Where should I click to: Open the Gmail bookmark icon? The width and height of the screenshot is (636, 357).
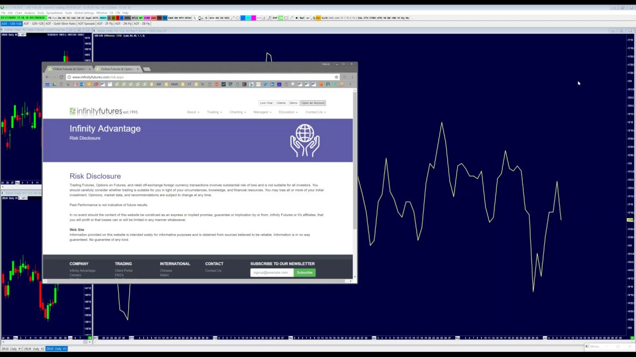pos(75,84)
